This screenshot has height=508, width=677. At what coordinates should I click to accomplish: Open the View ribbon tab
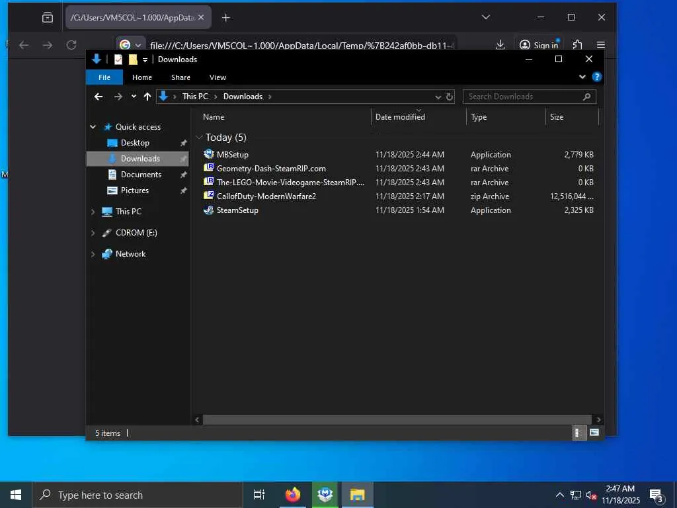pos(218,77)
